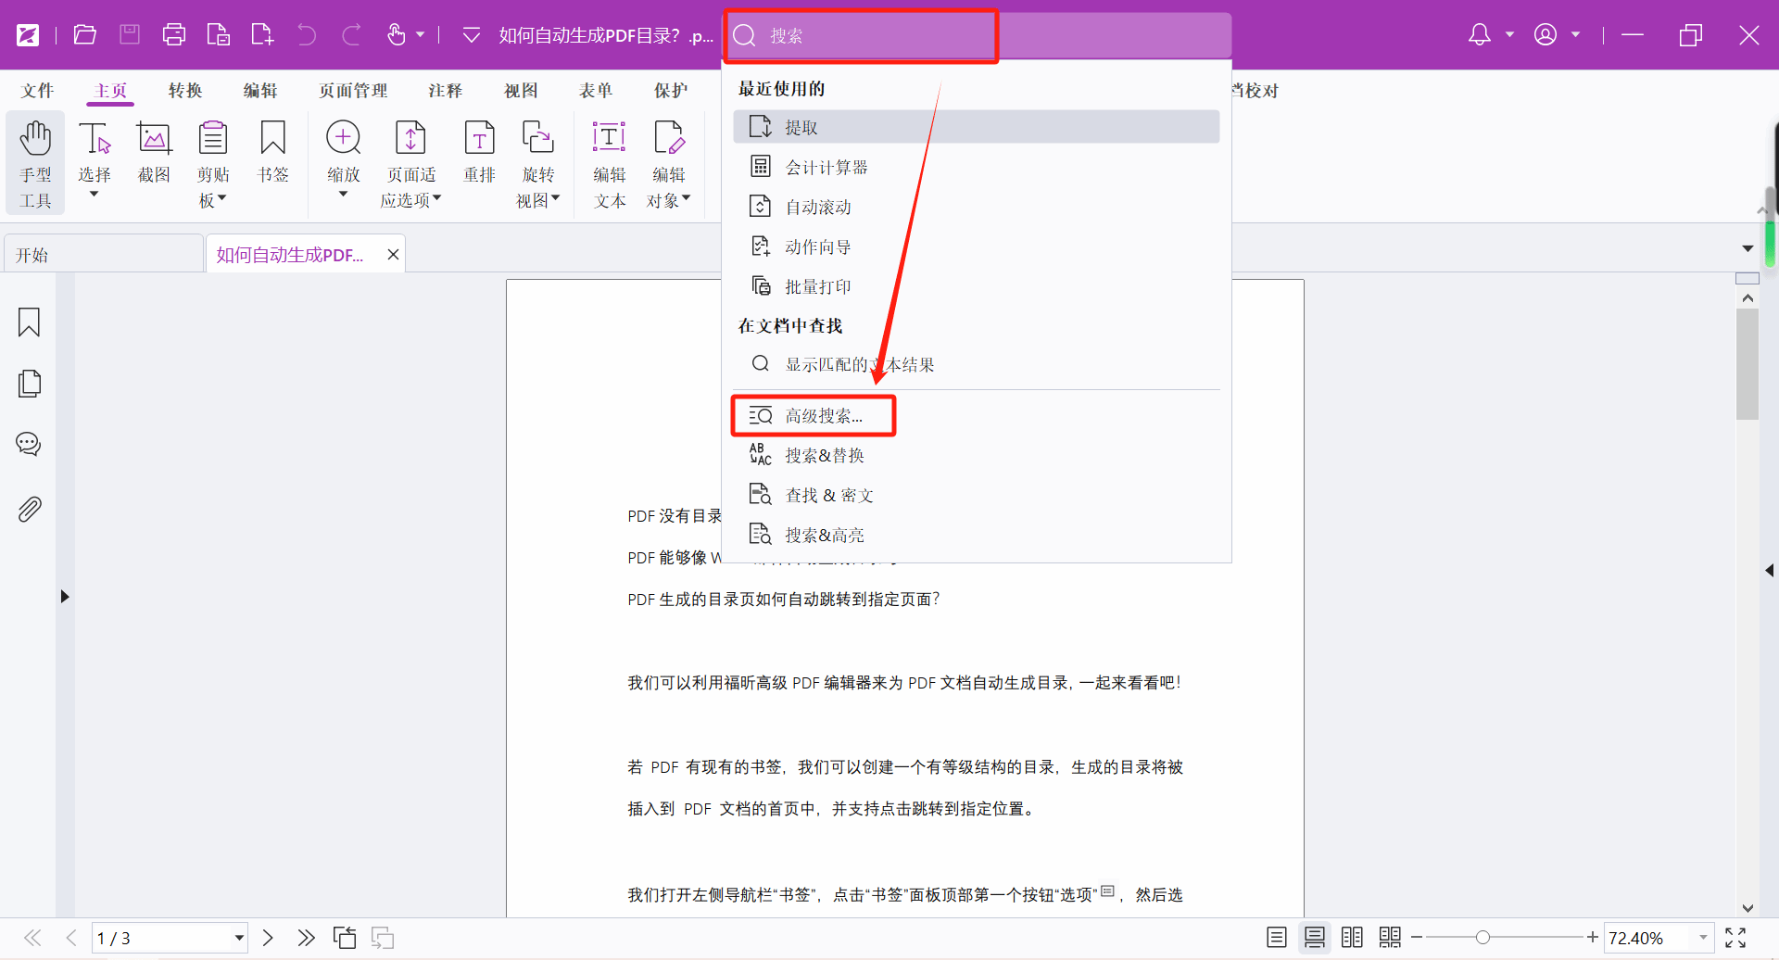Click the Snapshot (截图) tool icon
The width and height of the screenshot is (1779, 960).
(x=154, y=153)
